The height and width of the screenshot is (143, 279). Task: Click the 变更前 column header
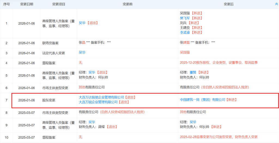point(127,4)
